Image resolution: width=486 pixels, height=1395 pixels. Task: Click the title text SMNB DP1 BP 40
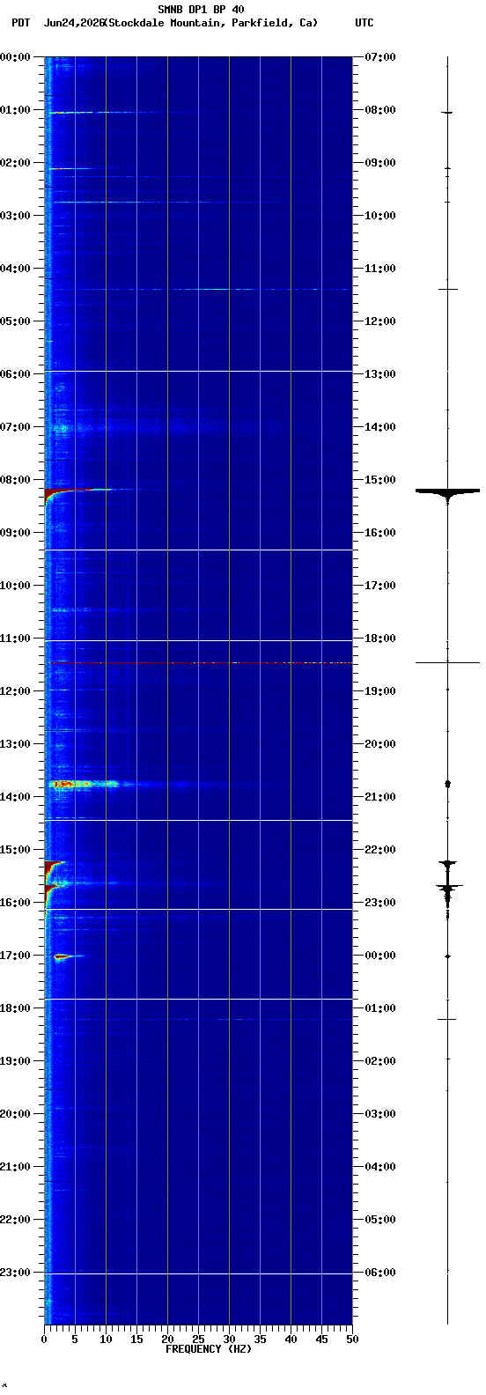[201, 10]
